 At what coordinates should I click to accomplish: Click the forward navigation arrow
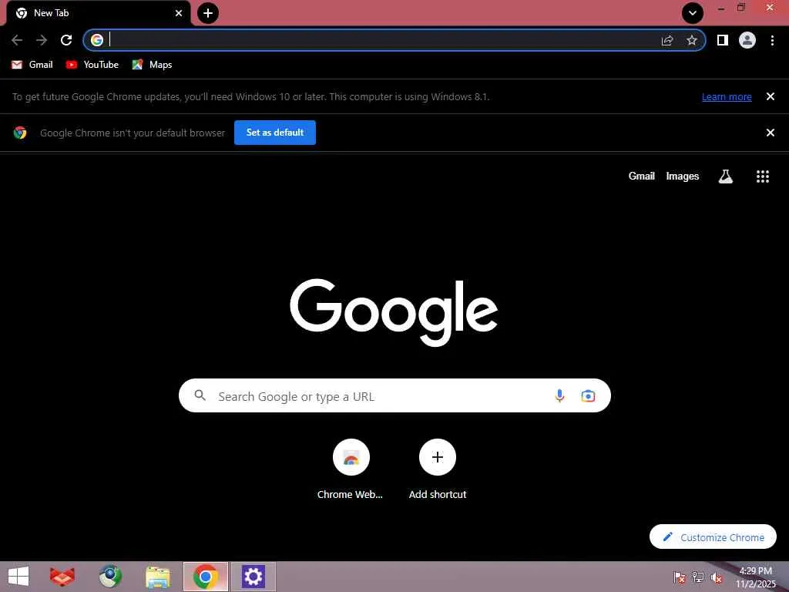point(42,40)
